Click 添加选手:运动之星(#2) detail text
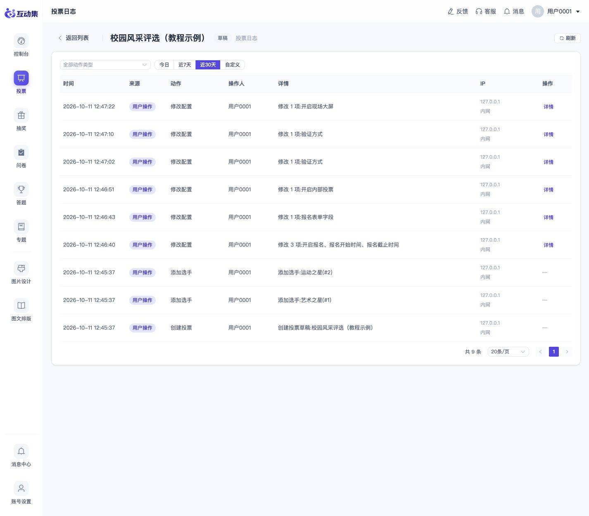 click(x=305, y=272)
